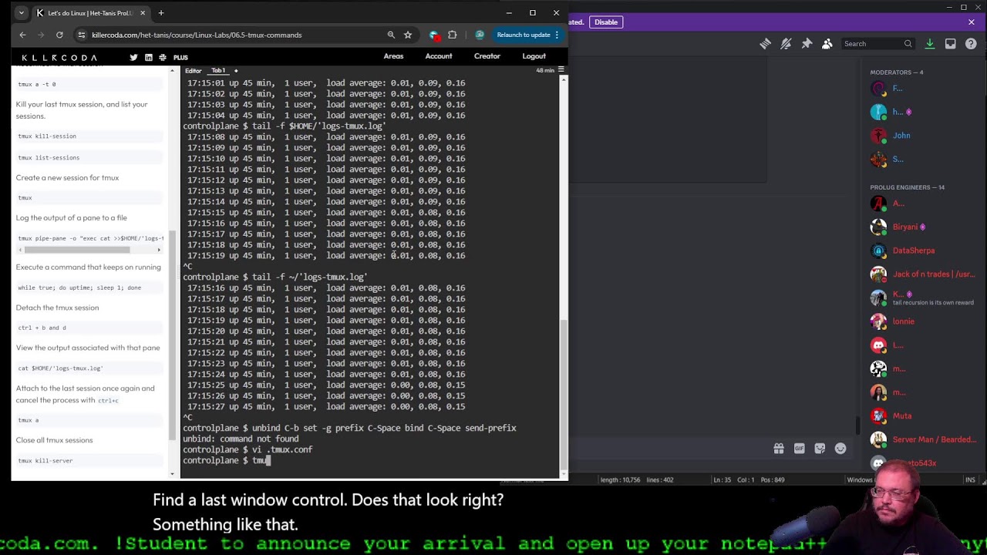Close the Let's do Linux browser tab
The image size is (987, 555).
click(x=143, y=13)
